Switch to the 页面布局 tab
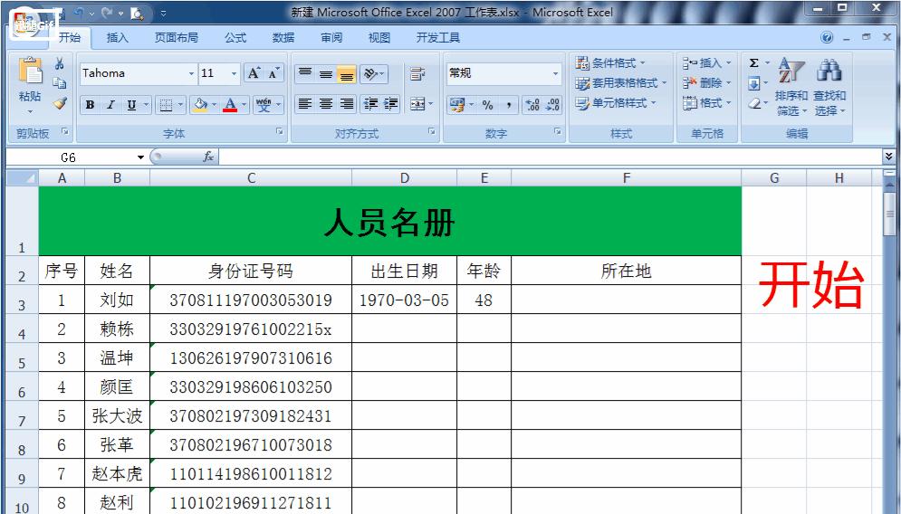Image resolution: width=901 pixels, height=514 pixels. (x=177, y=38)
